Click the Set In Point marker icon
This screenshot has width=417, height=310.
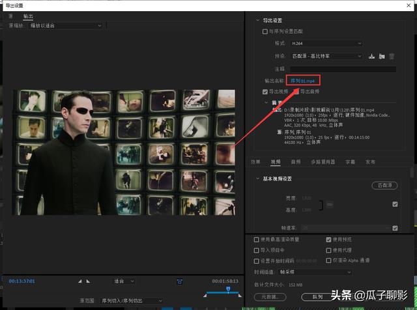(x=80, y=281)
